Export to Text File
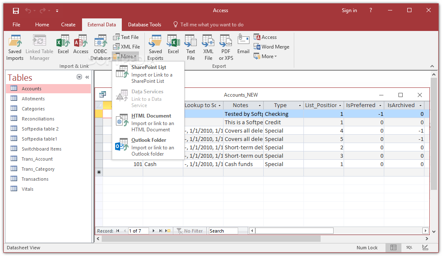 (191, 47)
